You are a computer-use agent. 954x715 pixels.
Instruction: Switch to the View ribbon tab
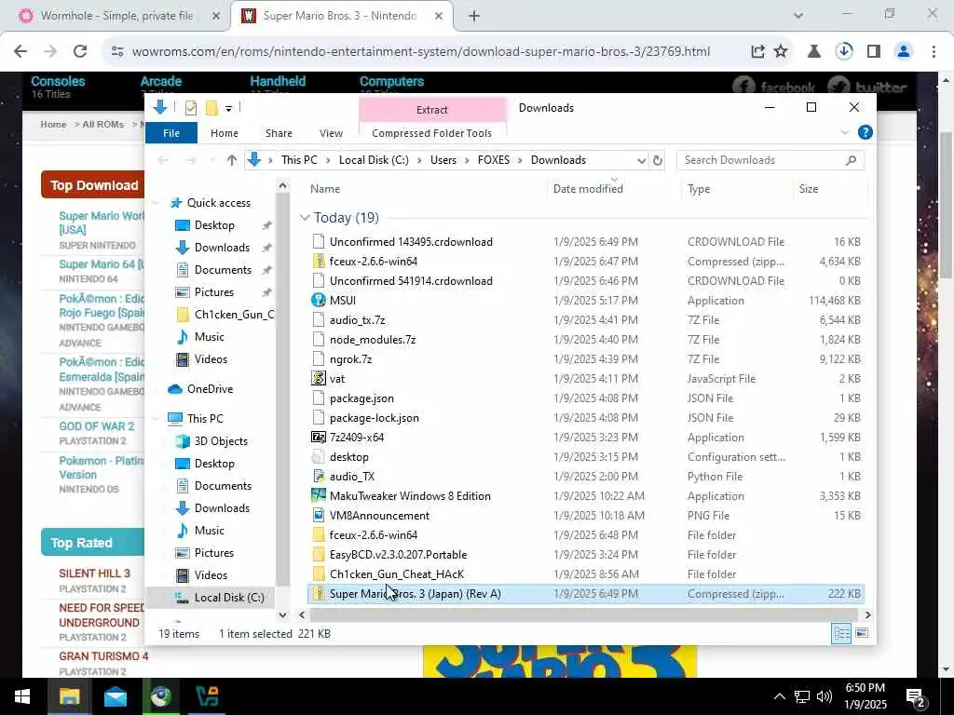pos(331,133)
